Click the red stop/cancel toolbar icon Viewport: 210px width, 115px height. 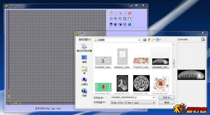(x=130, y=13)
